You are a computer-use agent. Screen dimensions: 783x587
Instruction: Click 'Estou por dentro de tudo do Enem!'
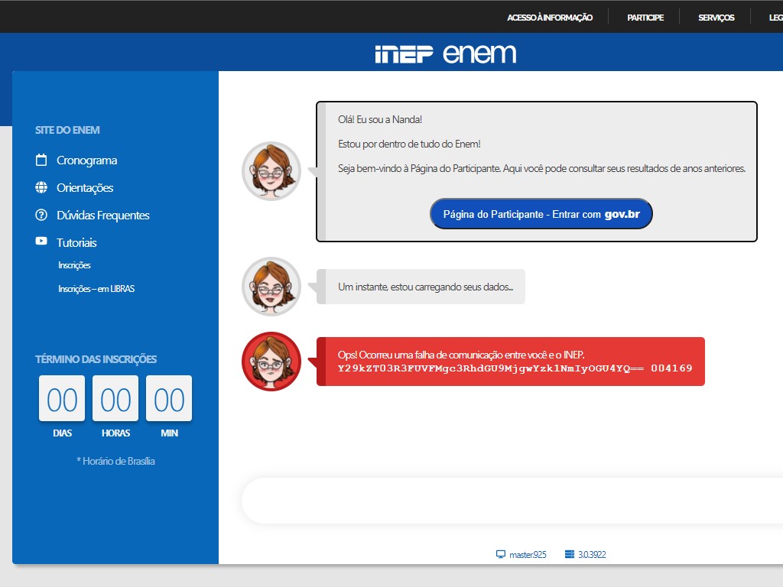coord(409,144)
